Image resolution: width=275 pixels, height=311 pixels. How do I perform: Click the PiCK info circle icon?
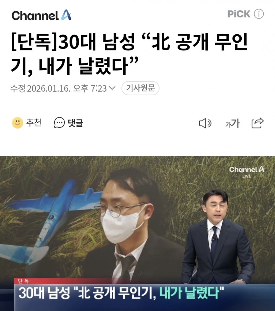[259, 14]
